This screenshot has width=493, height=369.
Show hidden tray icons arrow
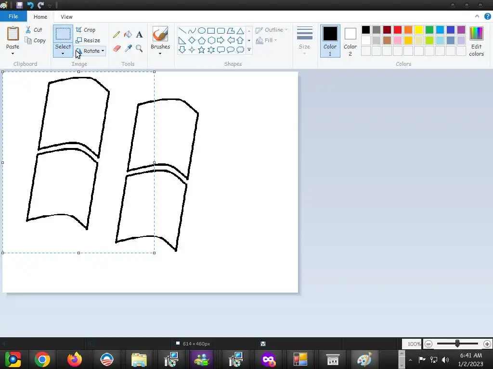pyautogui.click(x=410, y=360)
